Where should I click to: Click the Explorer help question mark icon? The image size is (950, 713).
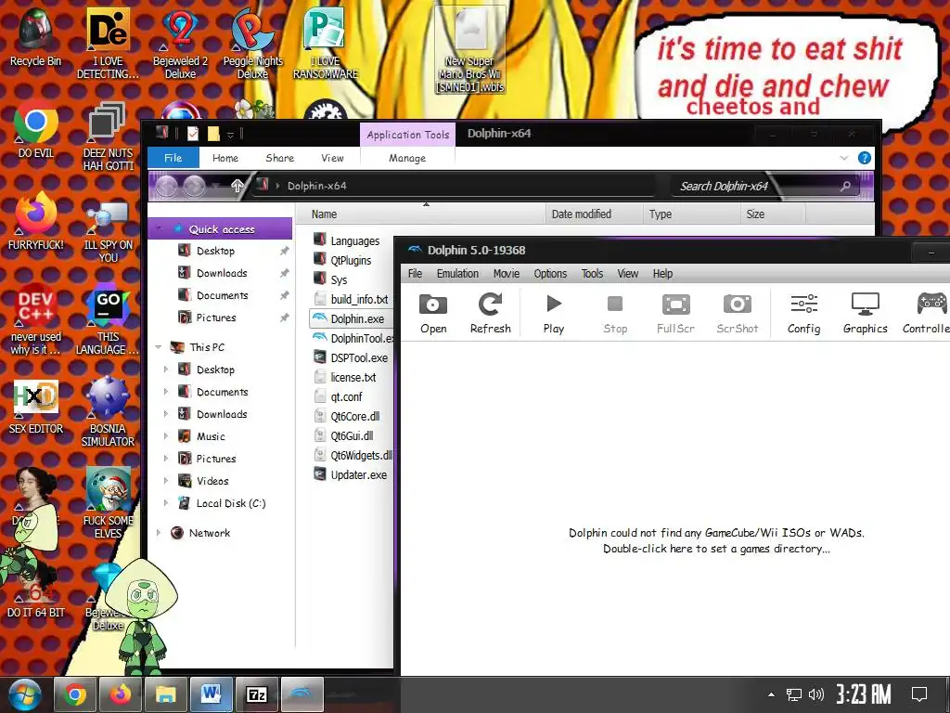[x=865, y=158]
